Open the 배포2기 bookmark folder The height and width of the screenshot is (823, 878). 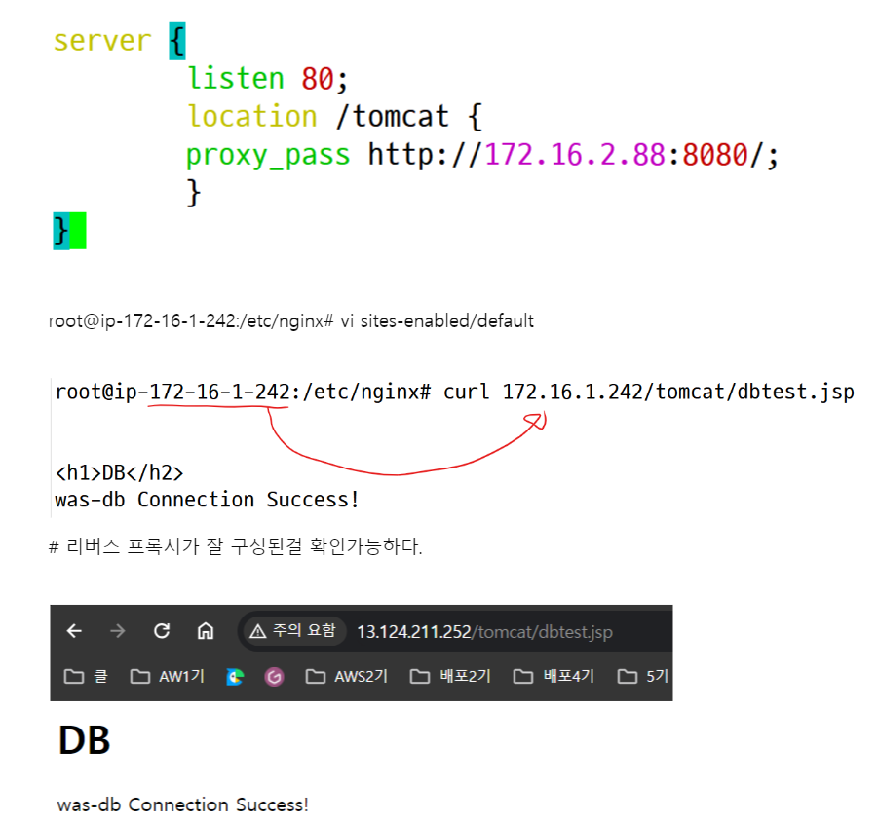(450, 676)
